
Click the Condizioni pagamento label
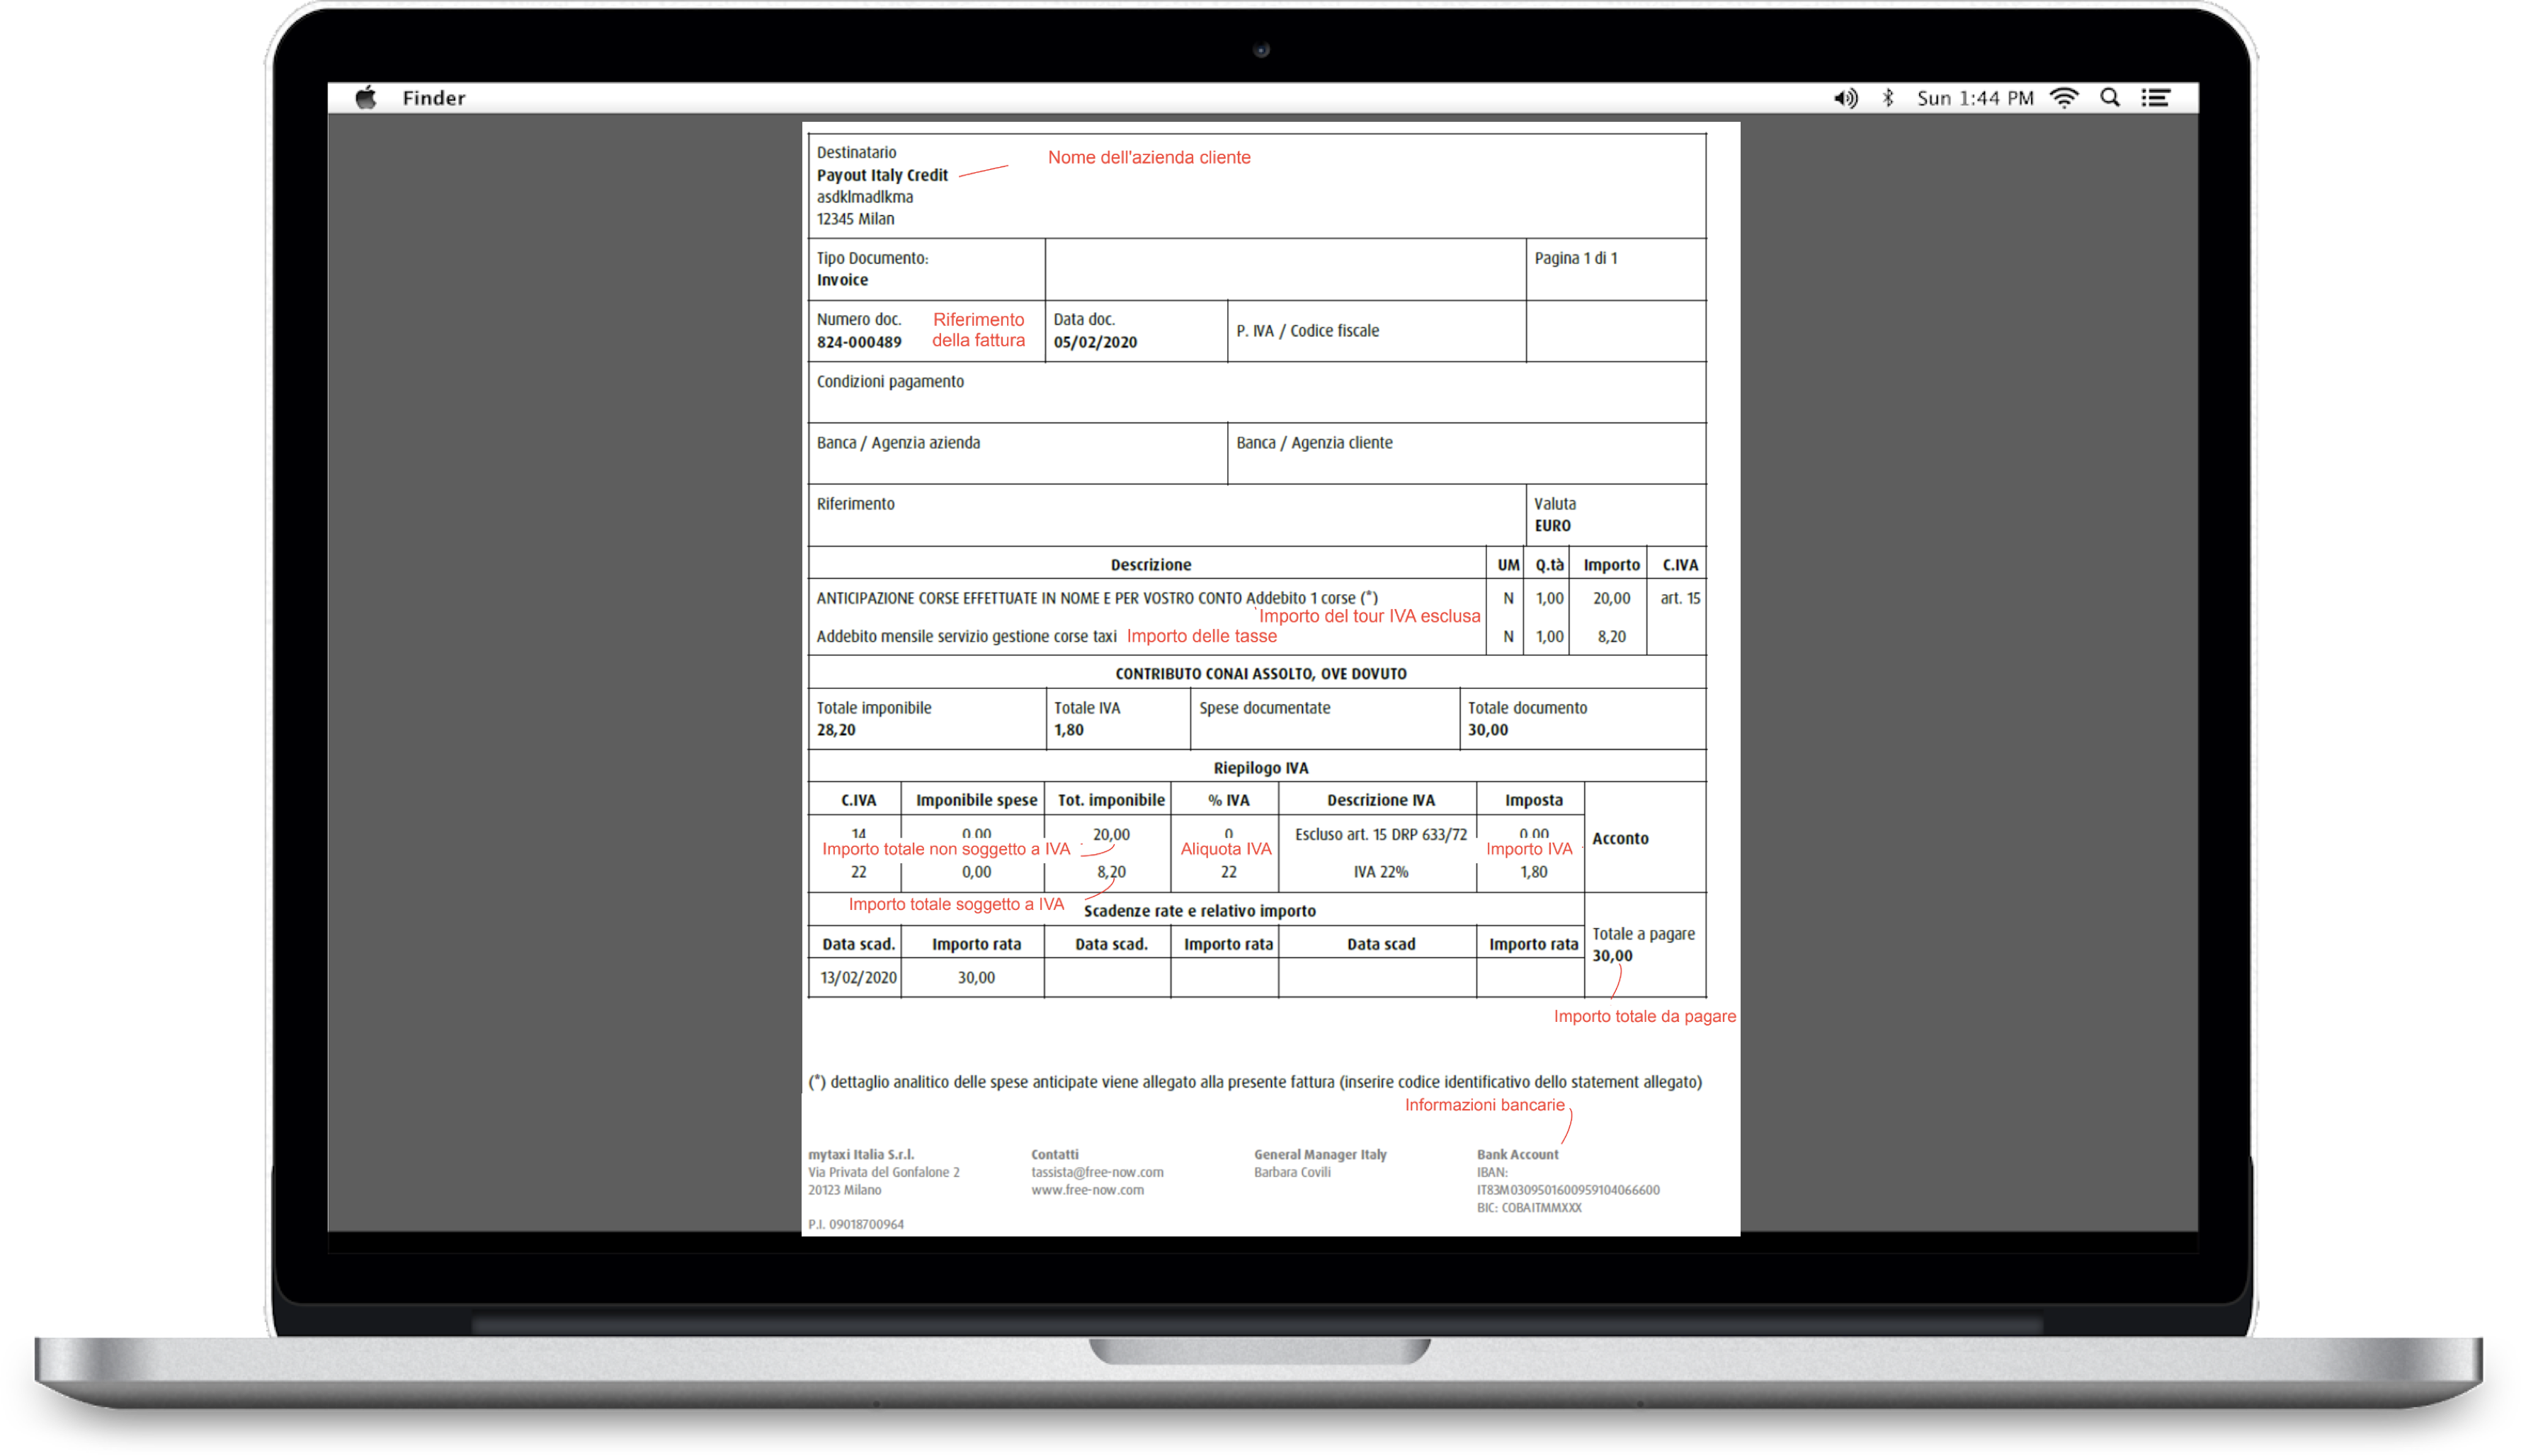coord(890,382)
